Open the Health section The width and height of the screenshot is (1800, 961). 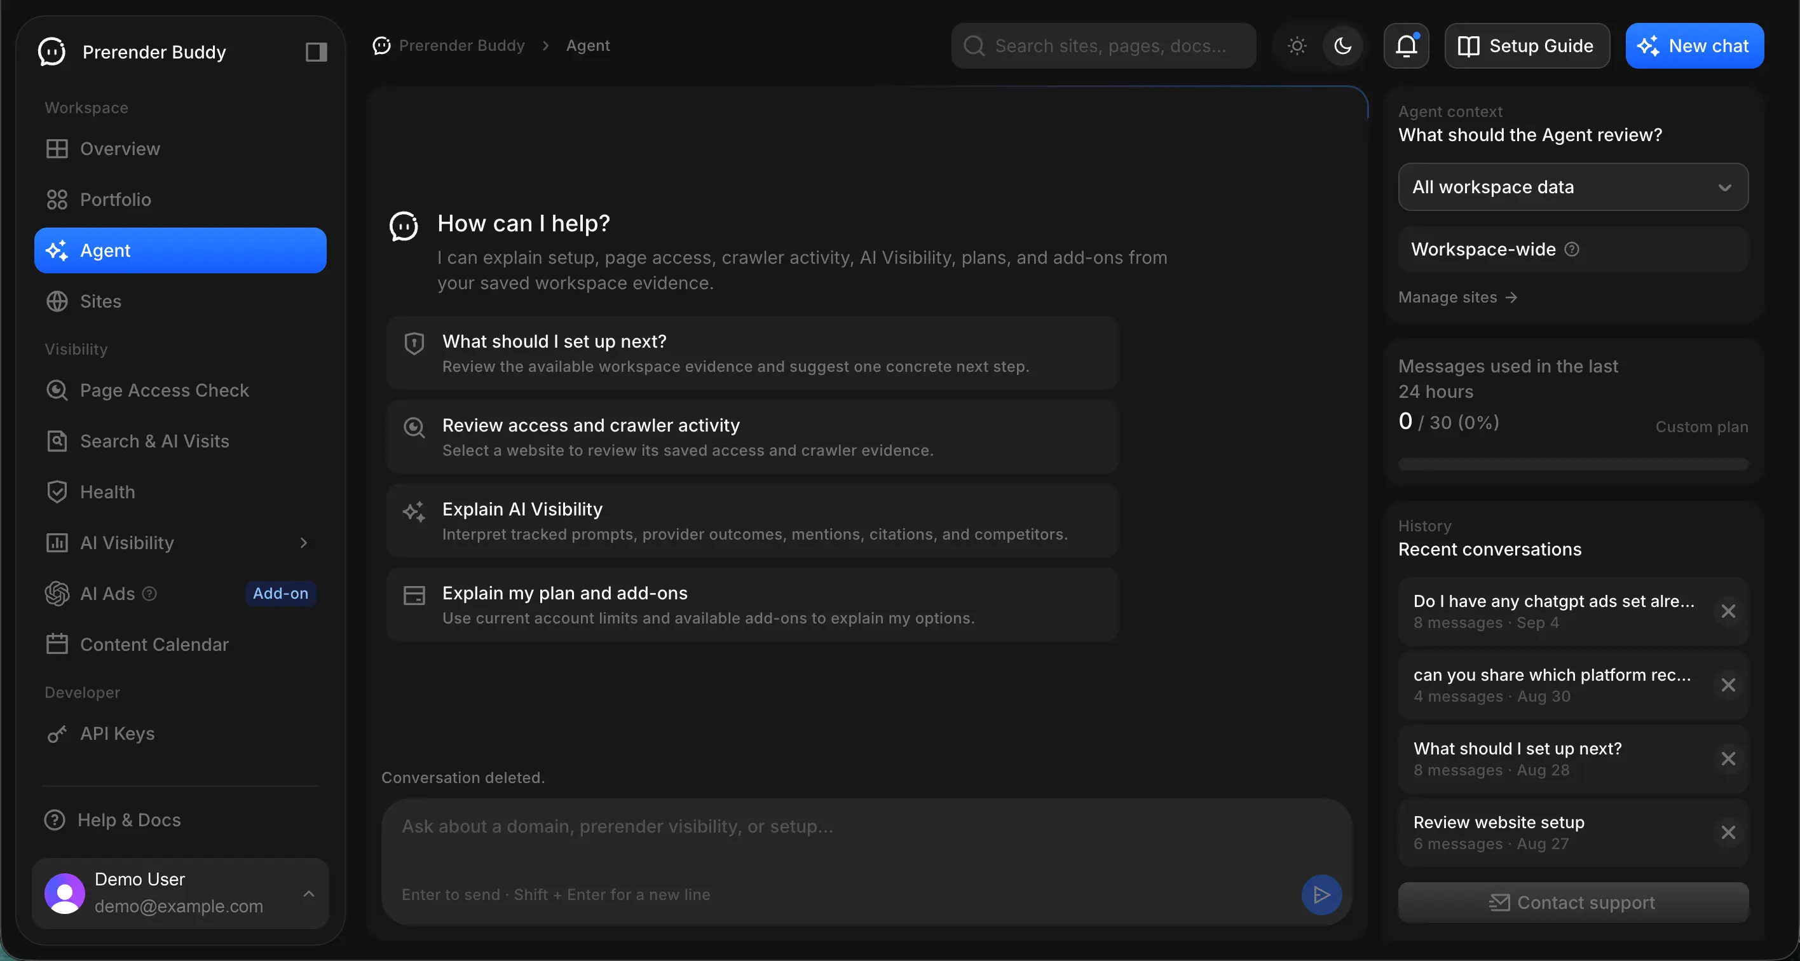pyautogui.click(x=181, y=492)
